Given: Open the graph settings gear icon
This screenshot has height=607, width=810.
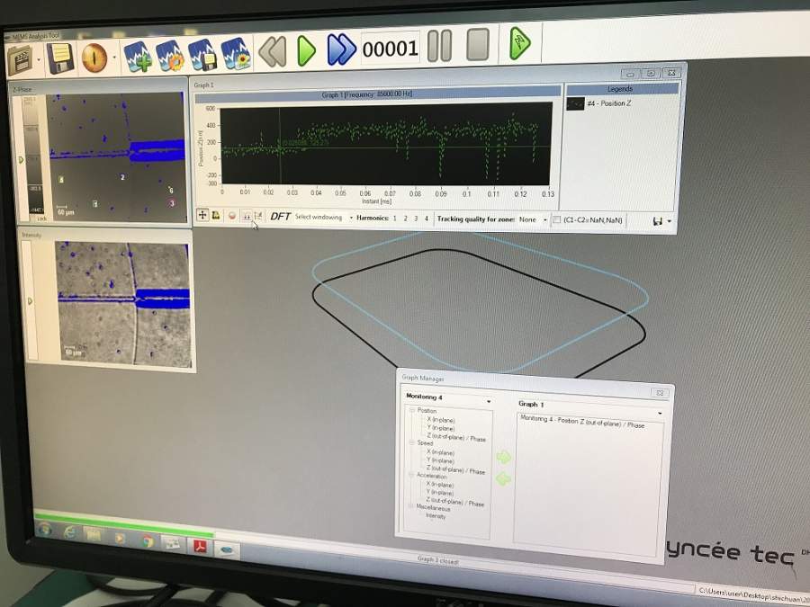Looking at the screenshot, I should coord(170,56).
